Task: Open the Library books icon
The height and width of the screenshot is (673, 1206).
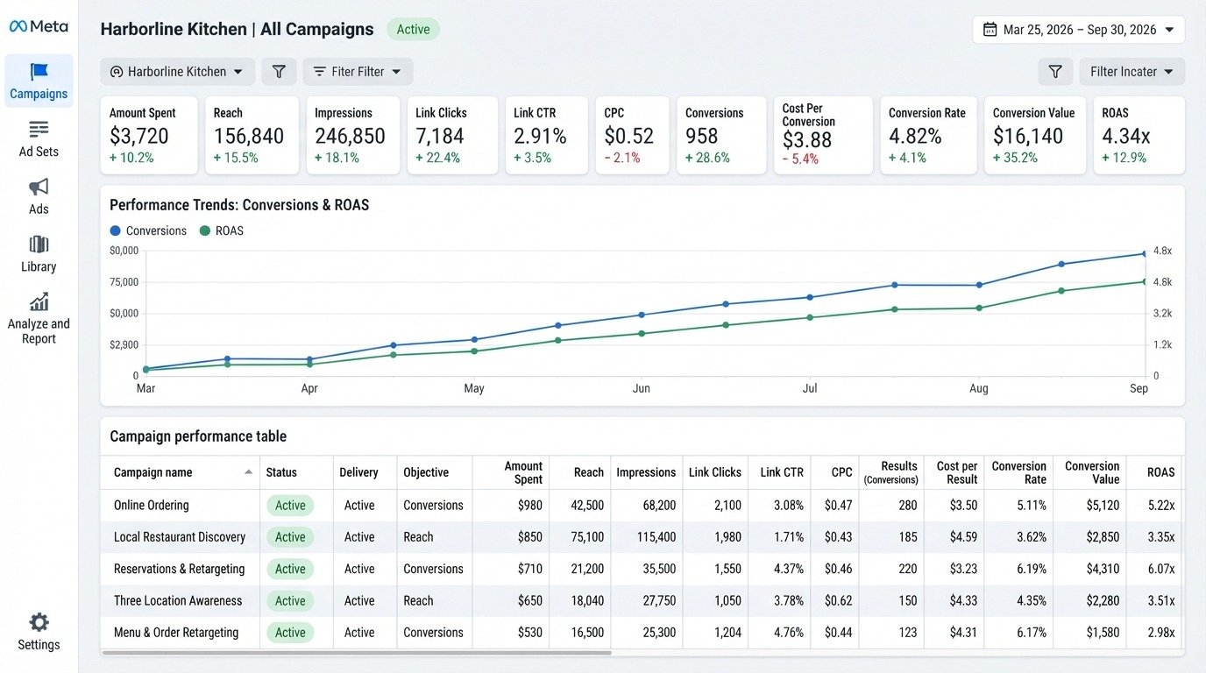Action: [x=39, y=244]
